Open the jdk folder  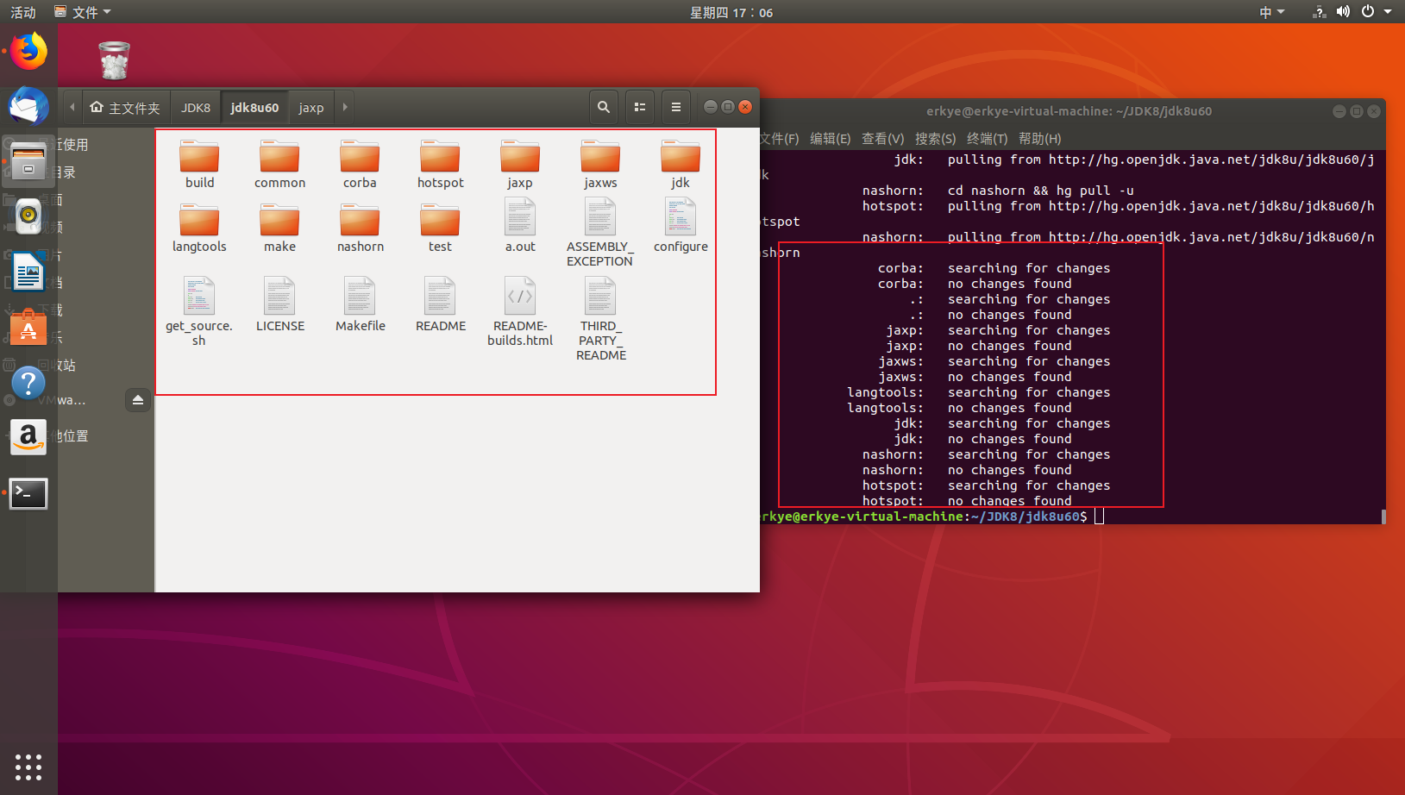coord(681,164)
